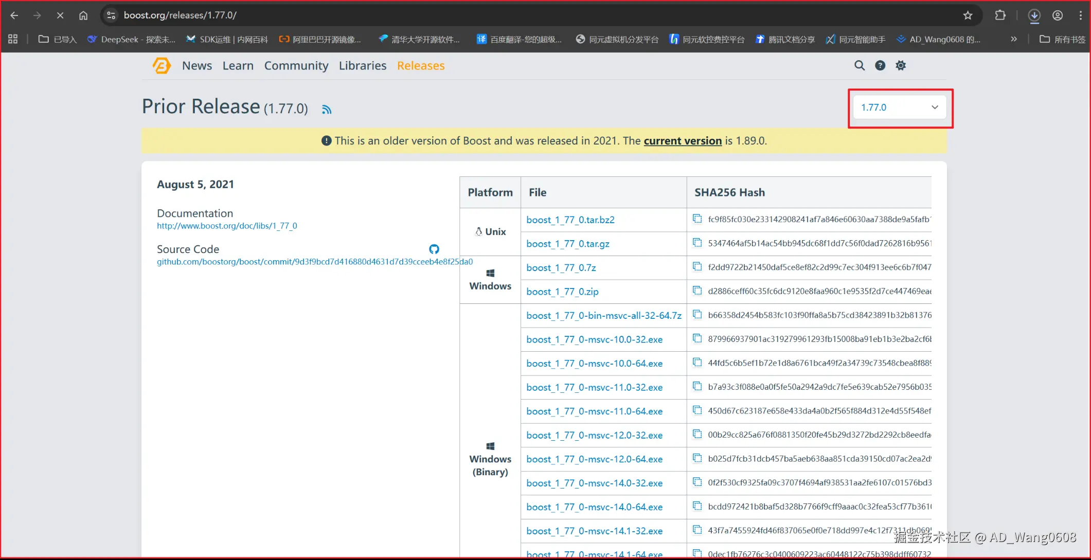
Task: Click the RSS feed icon beside title
Action: click(327, 110)
